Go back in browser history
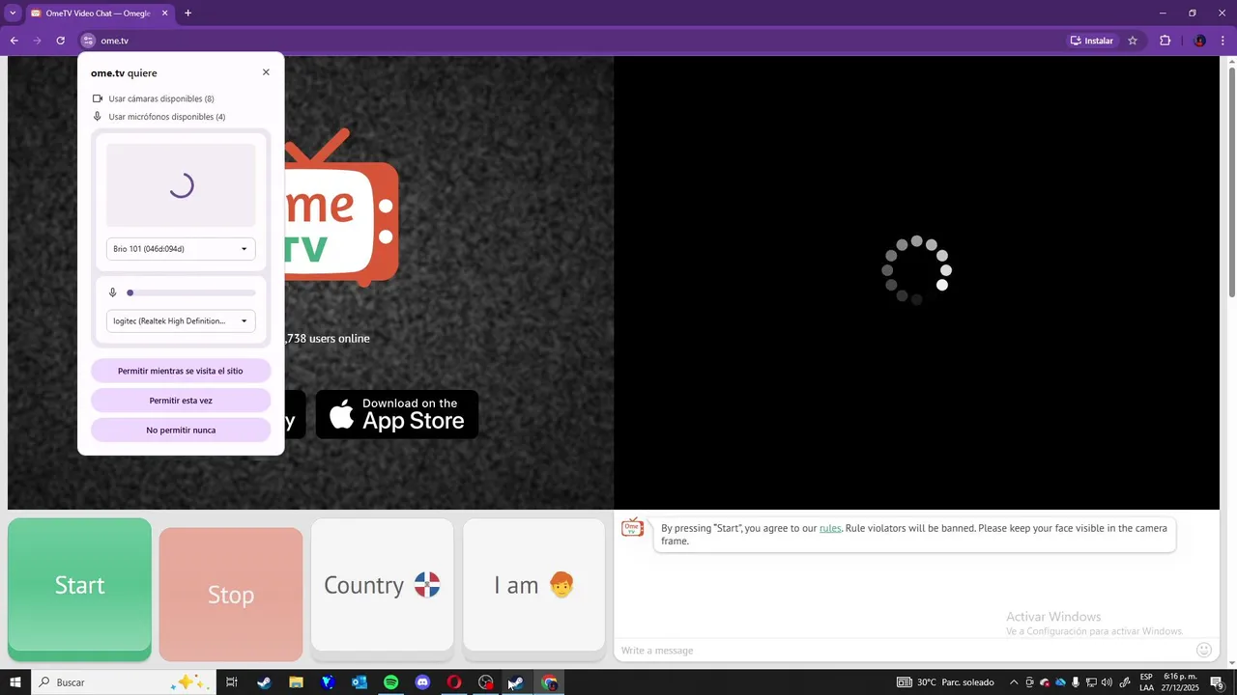This screenshot has width=1237, height=695. [14, 41]
